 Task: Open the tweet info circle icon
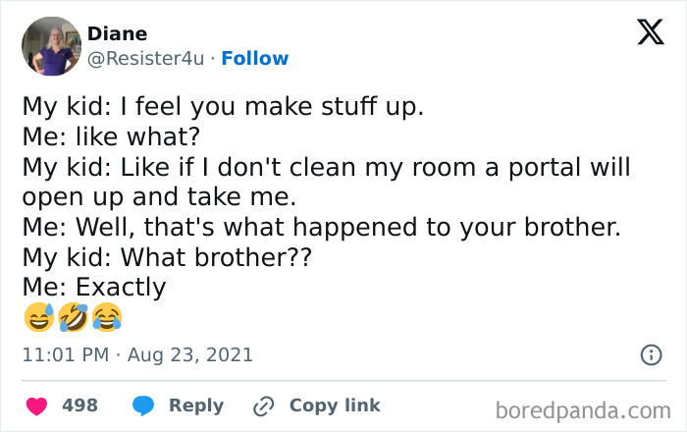(x=650, y=354)
